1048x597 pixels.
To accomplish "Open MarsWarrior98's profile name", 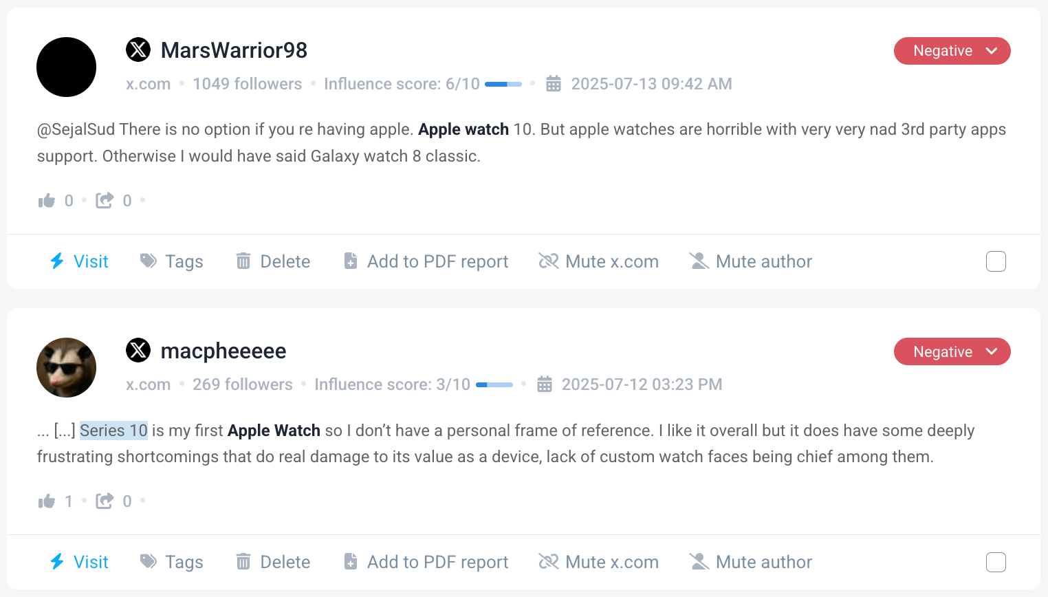I will click(234, 50).
